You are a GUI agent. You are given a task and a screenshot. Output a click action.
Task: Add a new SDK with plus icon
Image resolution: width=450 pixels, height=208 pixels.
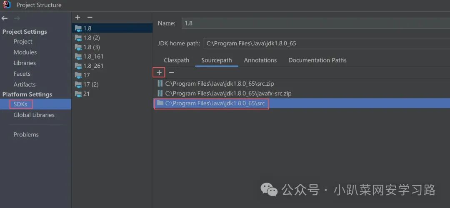click(x=77, y=17)
